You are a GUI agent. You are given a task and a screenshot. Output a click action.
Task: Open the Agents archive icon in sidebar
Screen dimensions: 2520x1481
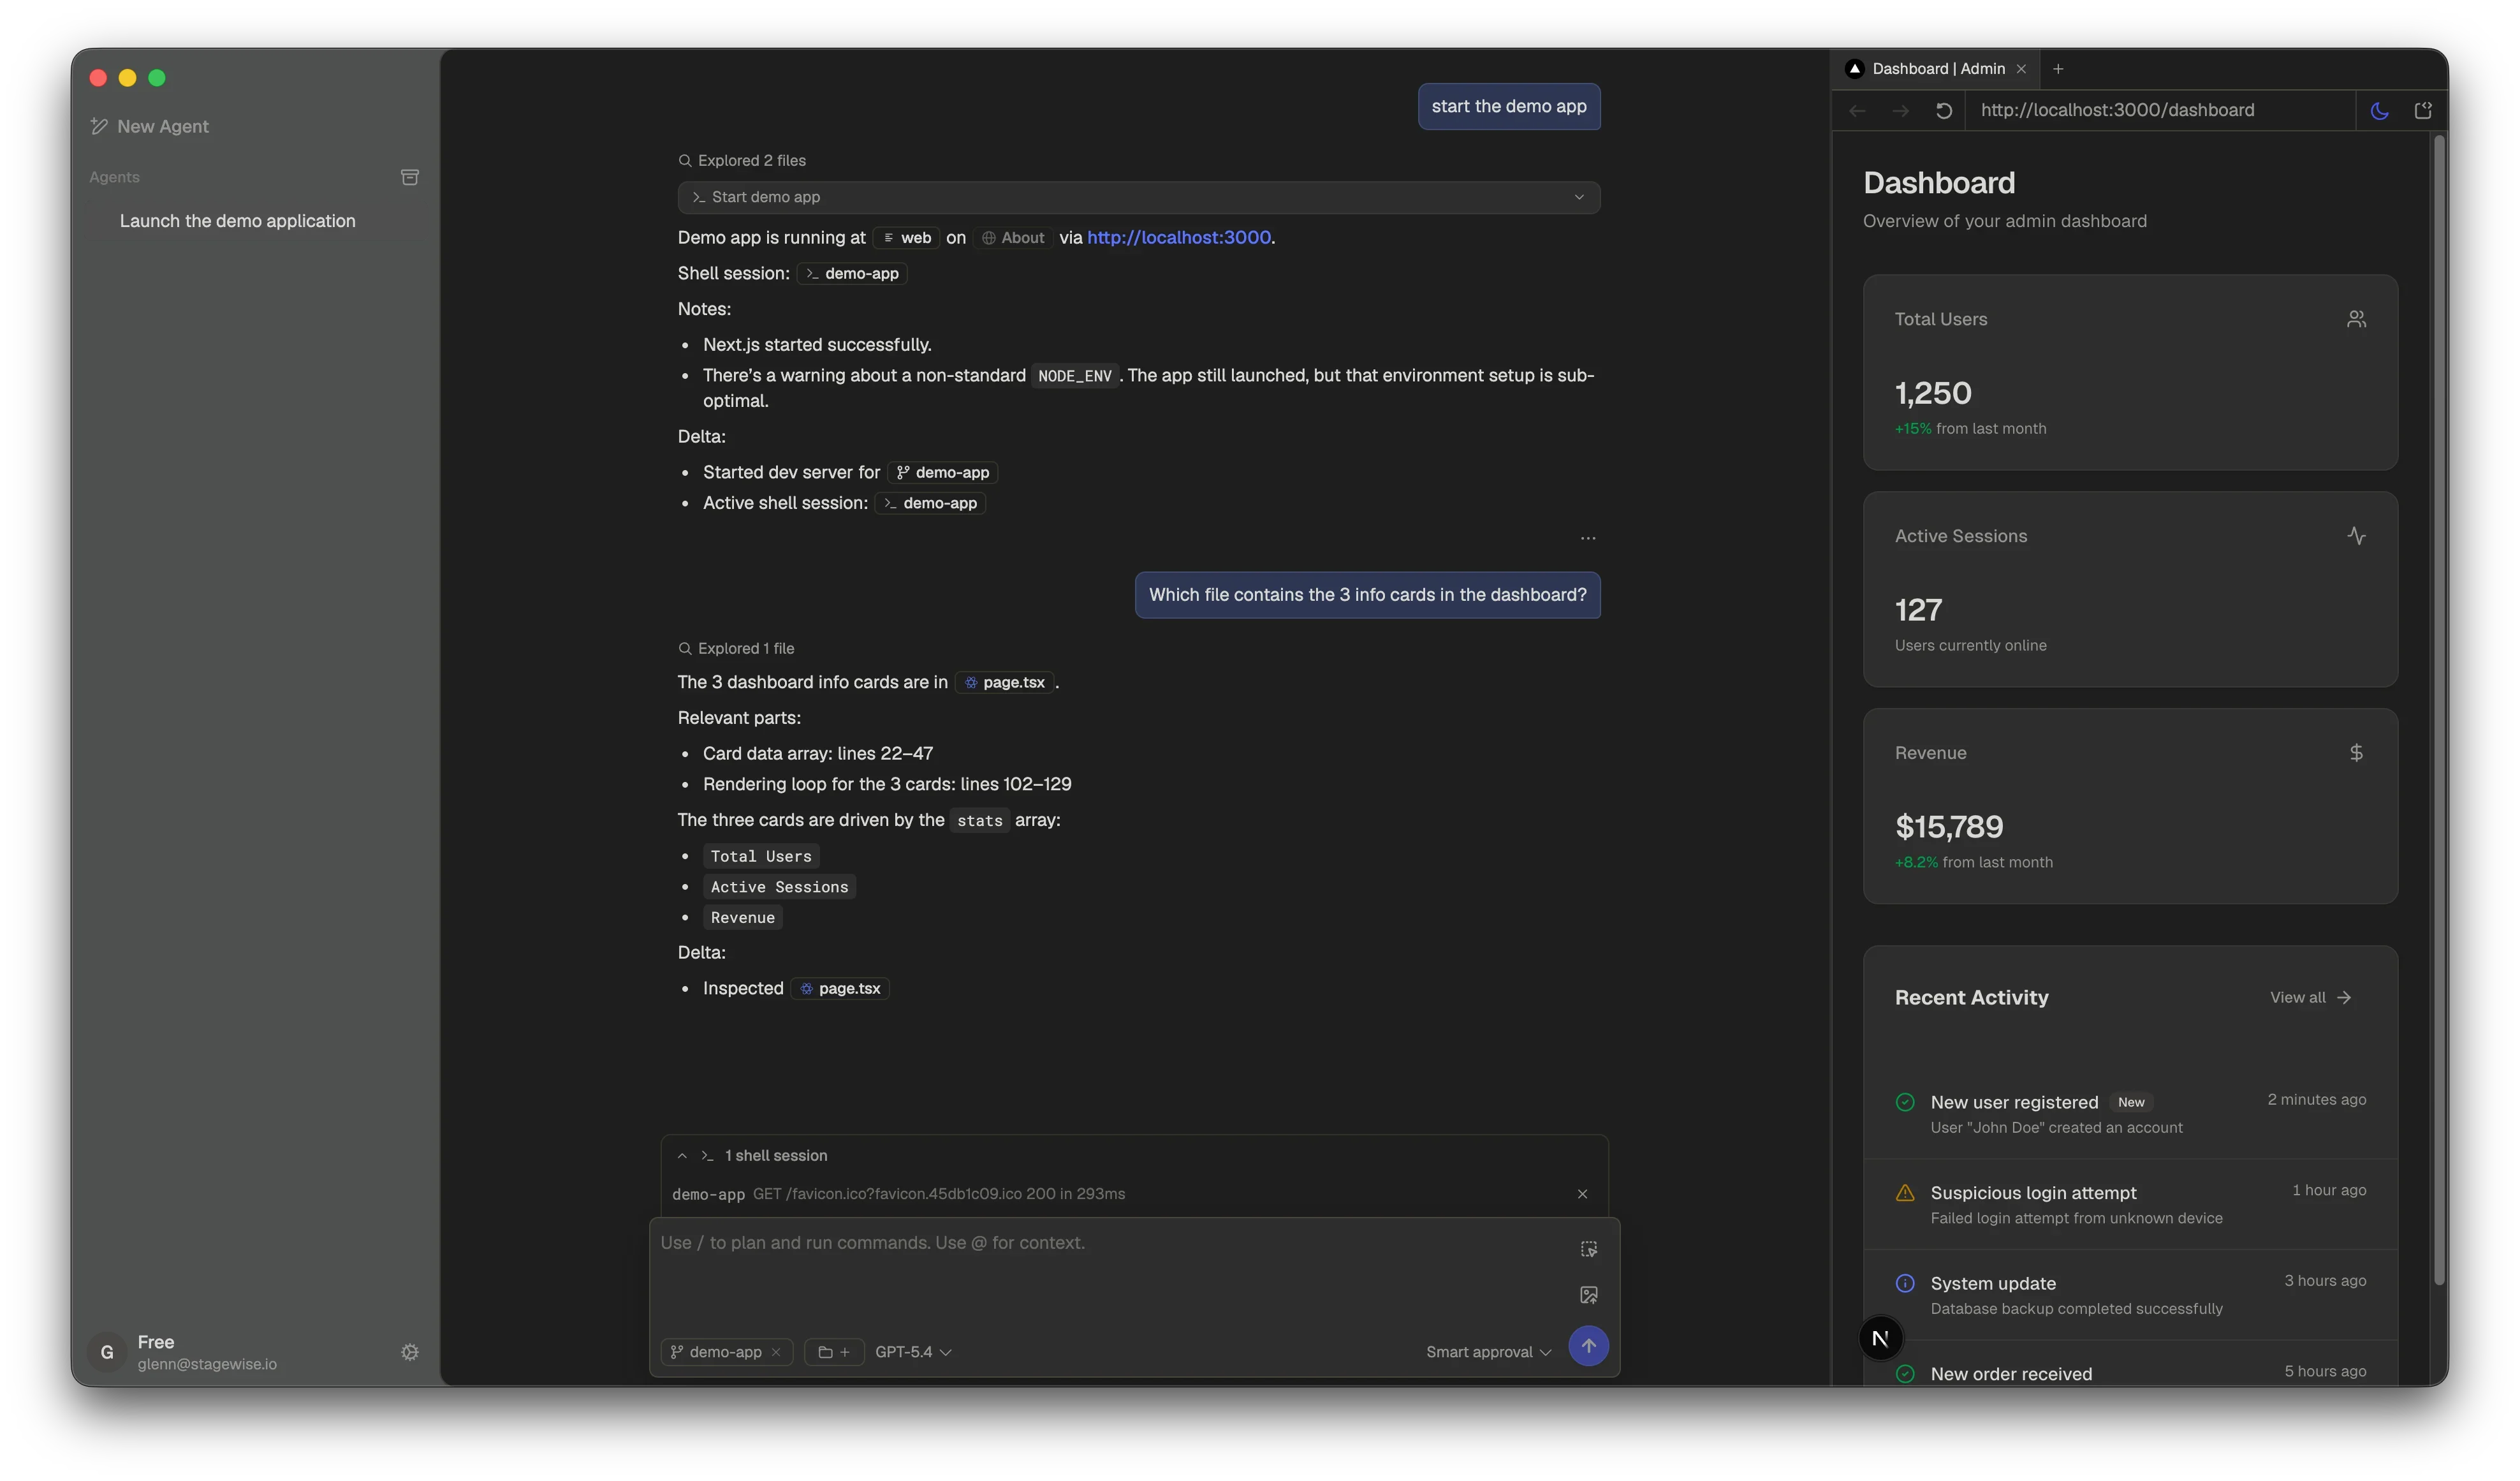click(x=409, y=177)
